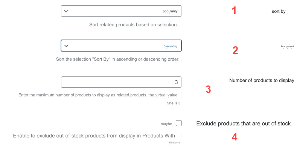Click the 'Enable to exclude out-of-stock products' description
The image size is (294, 151).
(97, 139)
